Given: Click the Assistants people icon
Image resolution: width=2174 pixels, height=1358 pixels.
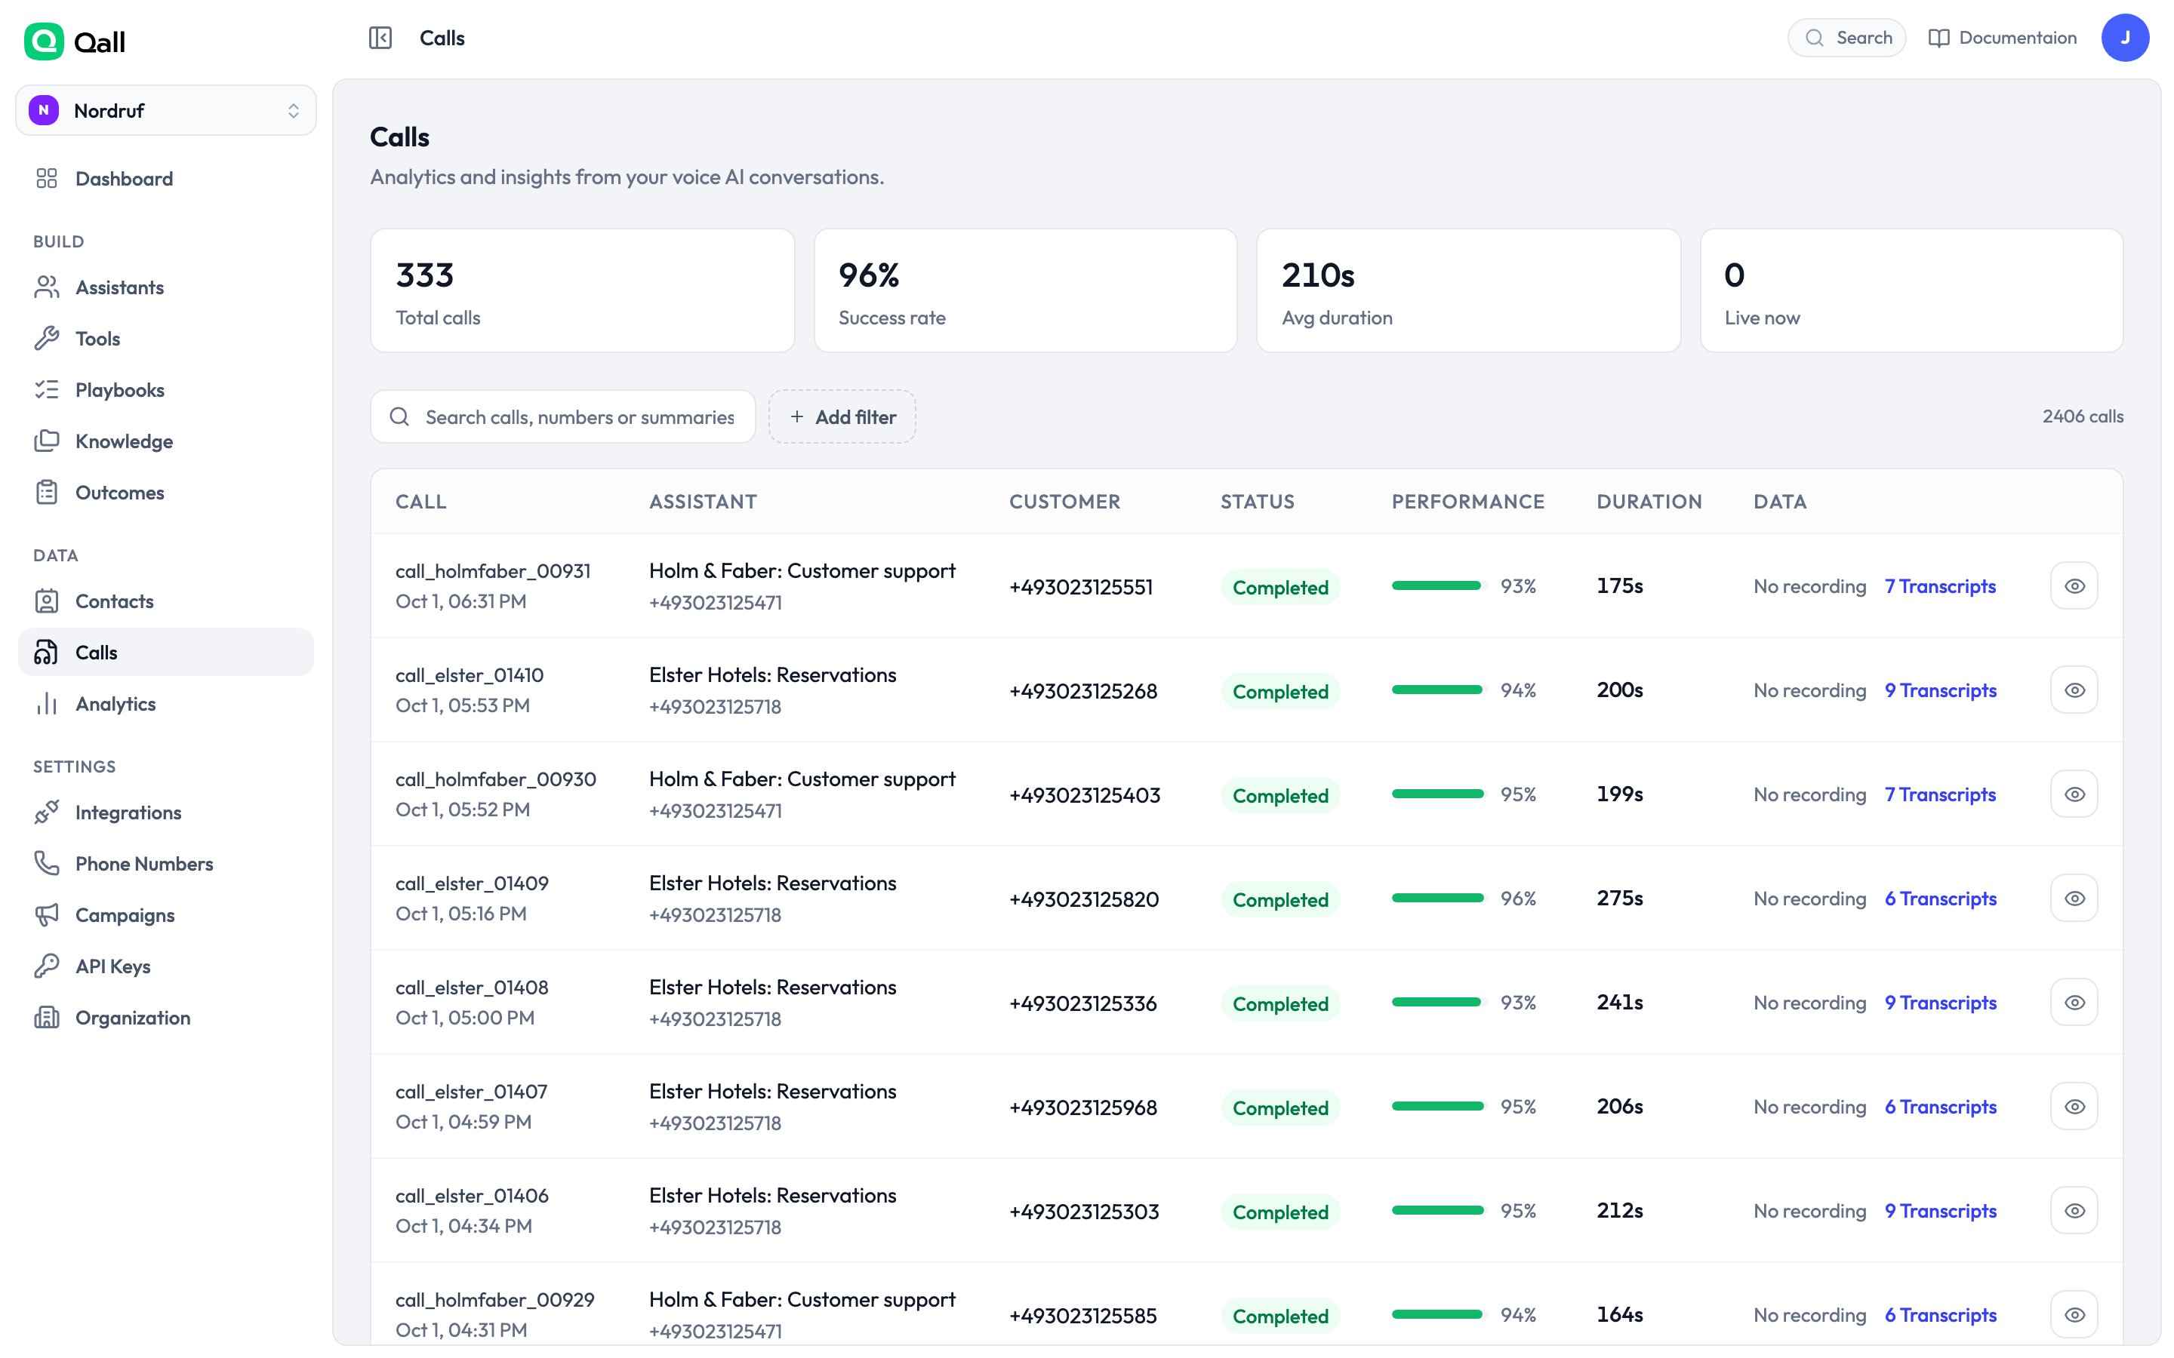Looking at the screenshot, I should [47, 287].
